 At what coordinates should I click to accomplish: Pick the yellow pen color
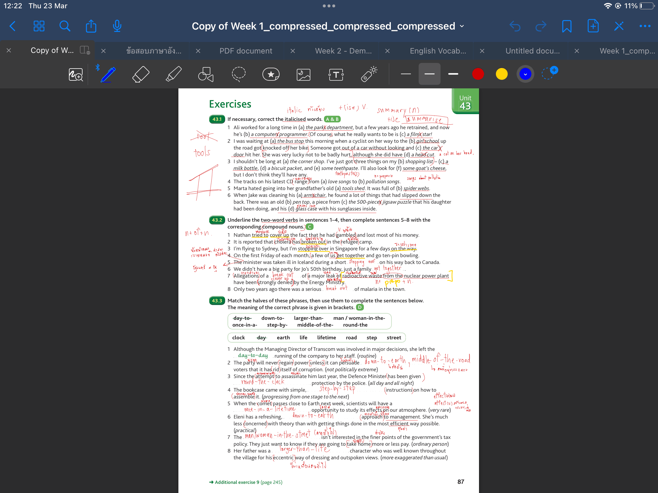(x=501, y=74)
